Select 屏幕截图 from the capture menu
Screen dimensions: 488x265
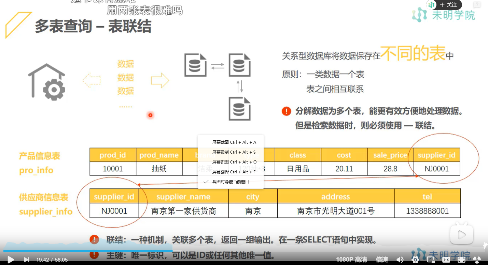coord(231,142)
